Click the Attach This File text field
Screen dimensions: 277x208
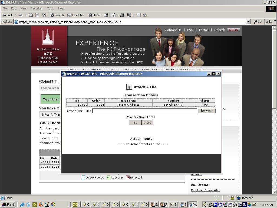click(144, 111)
